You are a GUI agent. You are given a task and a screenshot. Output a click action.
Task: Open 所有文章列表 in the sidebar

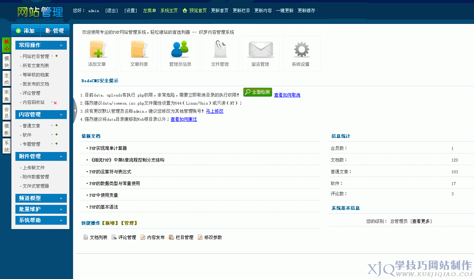click(36, 66)
